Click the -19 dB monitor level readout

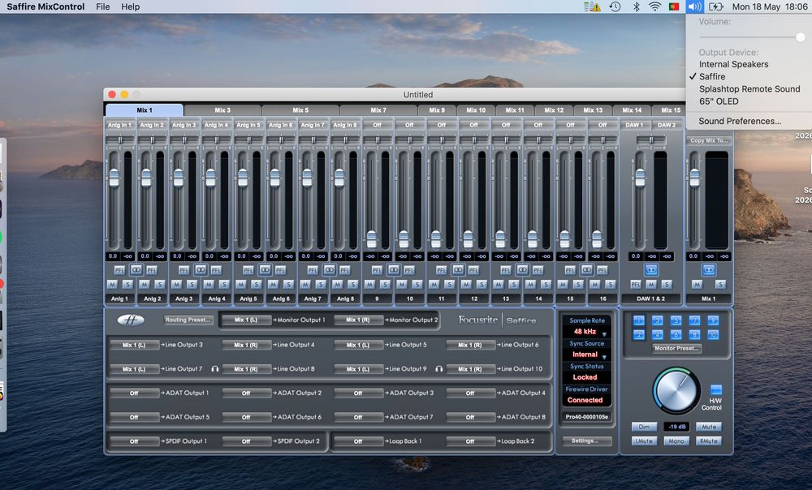(x=676, y=427)
